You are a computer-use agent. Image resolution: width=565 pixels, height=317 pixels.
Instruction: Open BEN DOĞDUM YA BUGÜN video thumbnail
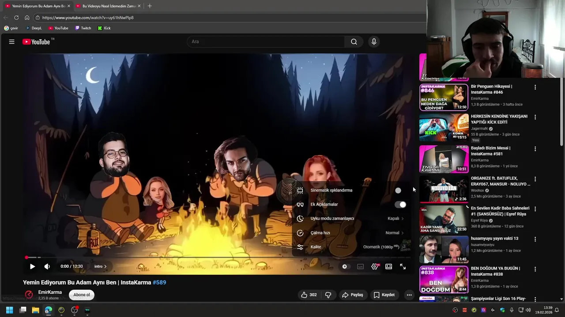coord(444,280)
